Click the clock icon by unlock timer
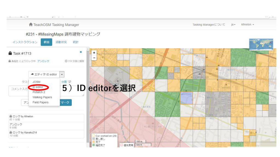 tap(66, 61)
